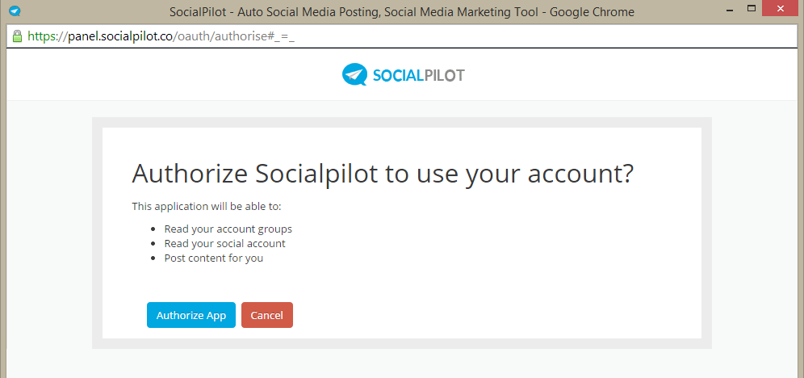Click the green padlock security icon
The image size is (804, 378).
coord(17,36)
